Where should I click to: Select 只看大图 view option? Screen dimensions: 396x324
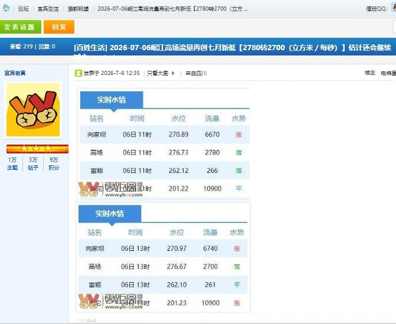coord(158,73)
